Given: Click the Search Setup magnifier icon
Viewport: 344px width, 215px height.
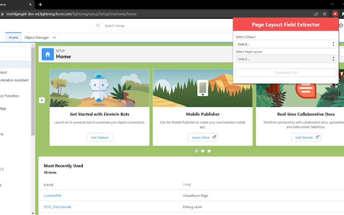Looking at the screenshot, I should [x=98, y=25].
